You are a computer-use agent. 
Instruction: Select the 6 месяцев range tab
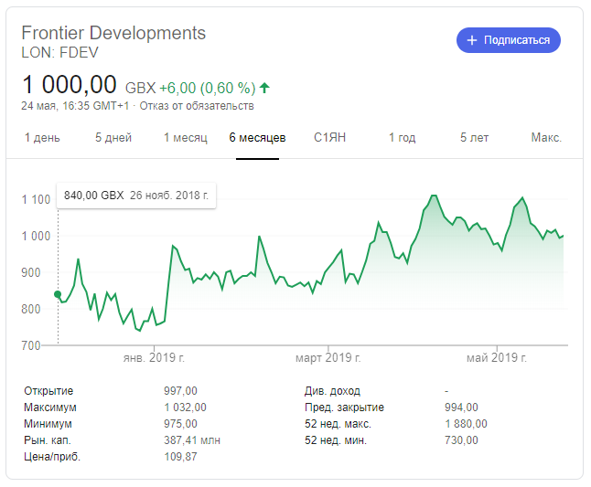257,138
